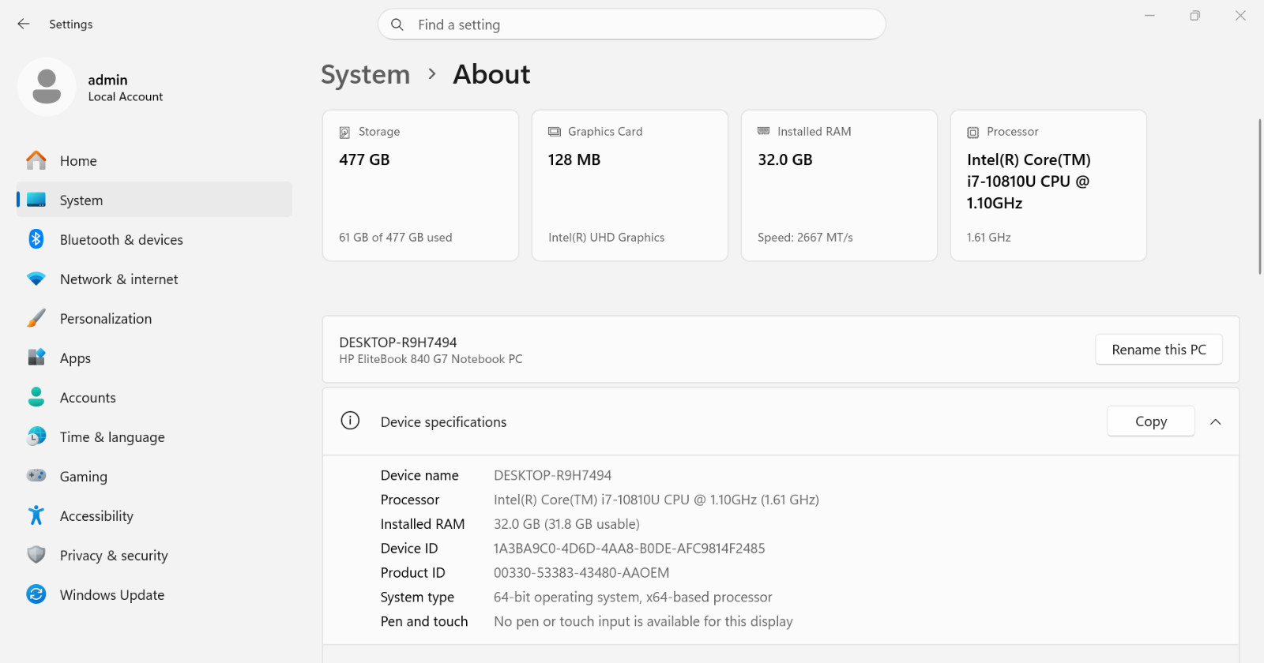
Task: Click the Network & internet Wi-Fi icon
Action: tap(36, 279)
